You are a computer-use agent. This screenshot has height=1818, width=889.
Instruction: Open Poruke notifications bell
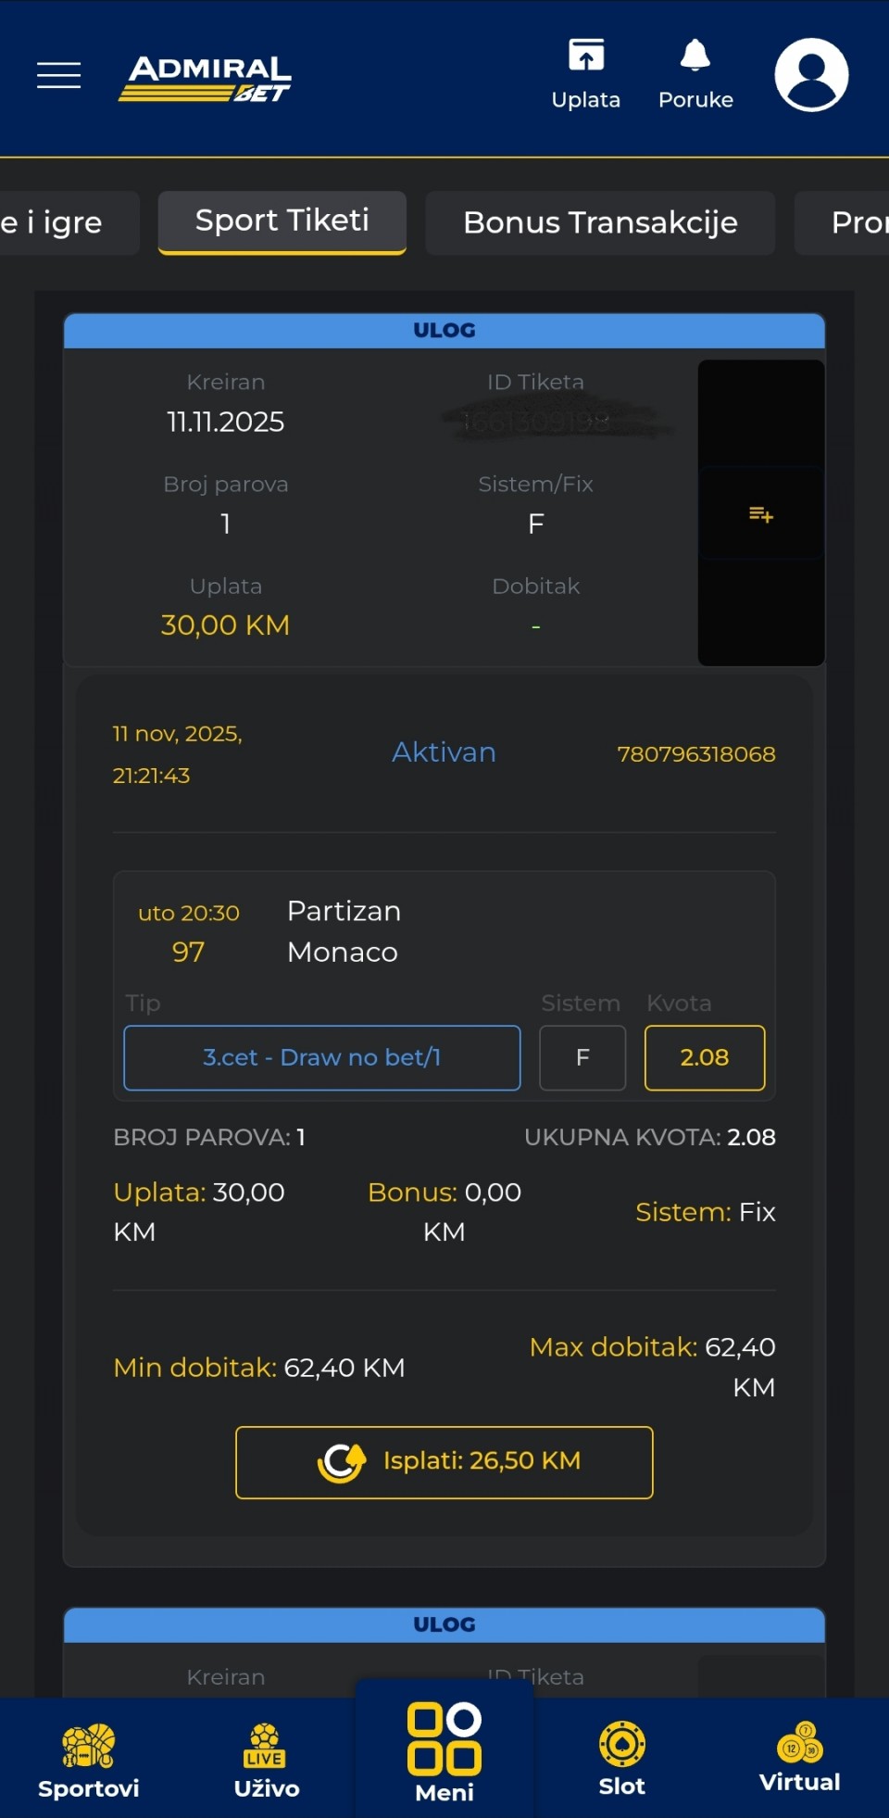695,74
